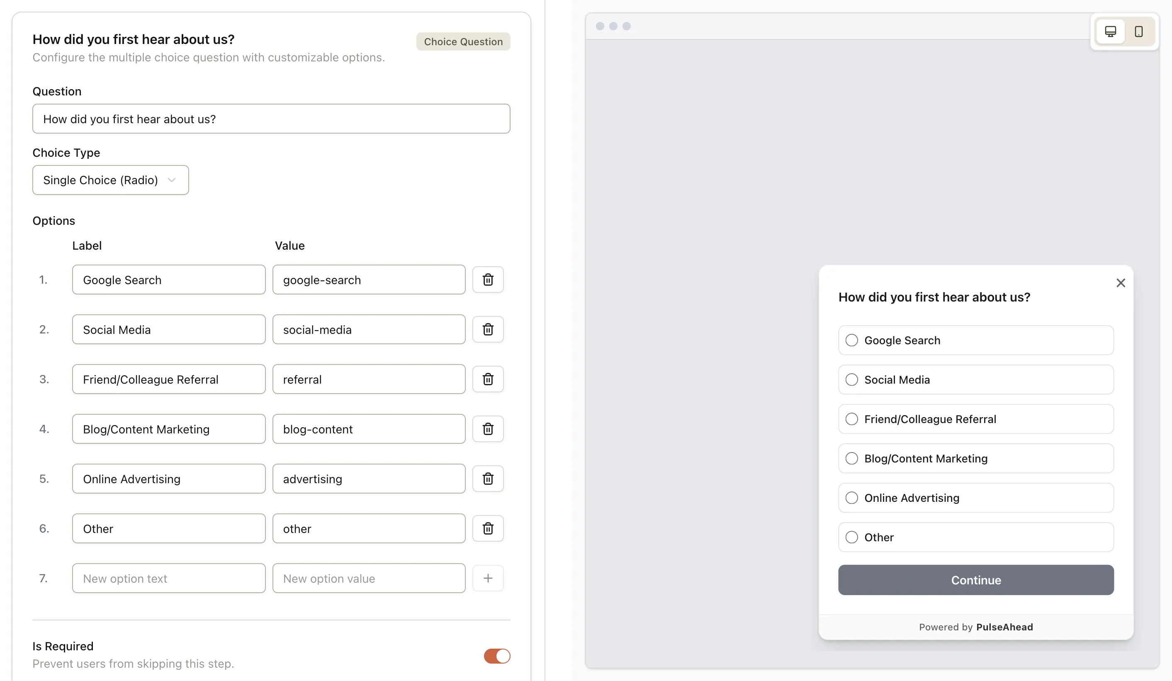The image size is (1172, 681).
Task: Delete the Friend/Colleague Referral option
Action: (488, 379)
